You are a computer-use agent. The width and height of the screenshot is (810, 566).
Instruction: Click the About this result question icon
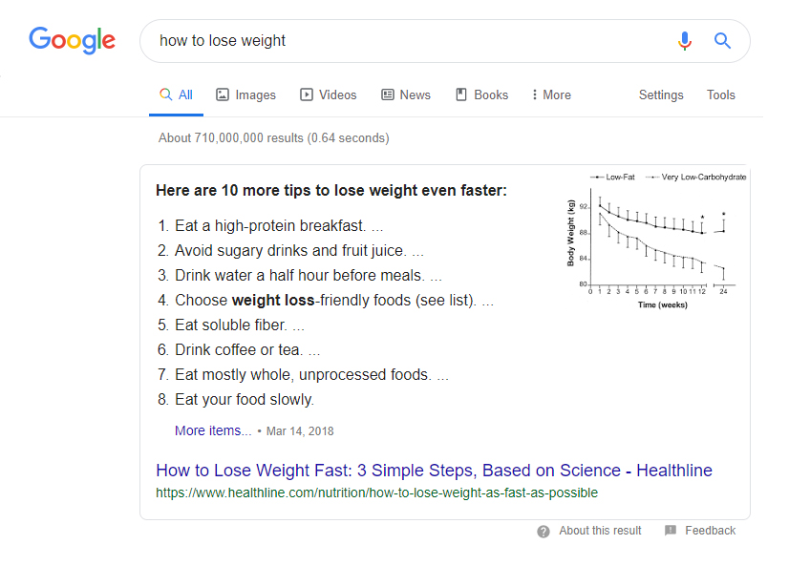coord(544,532)
